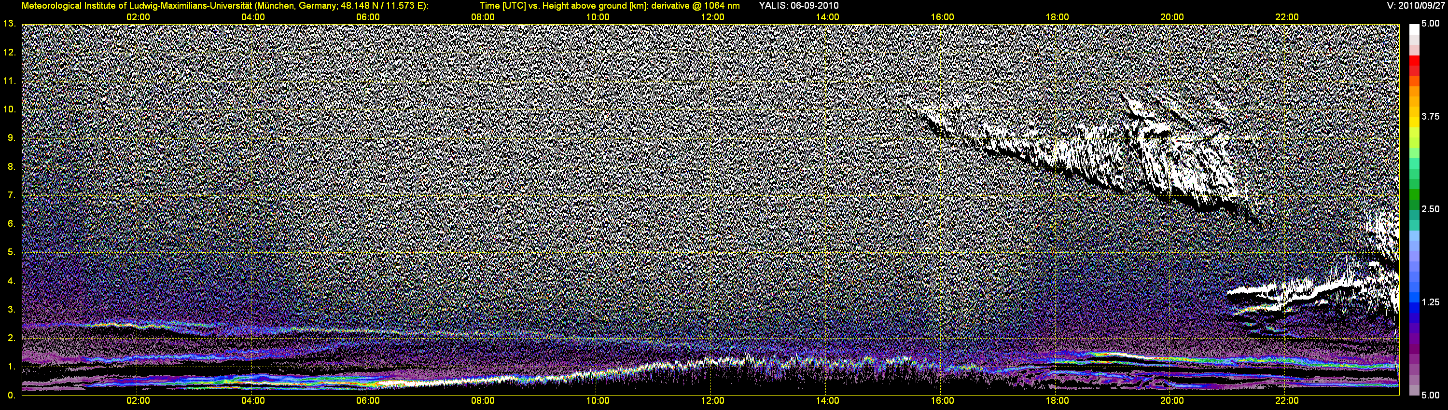1448x410 pixels.
Task: Pick the 1. km height axis label
Action: pyautogui.click(x=11, y=367)
